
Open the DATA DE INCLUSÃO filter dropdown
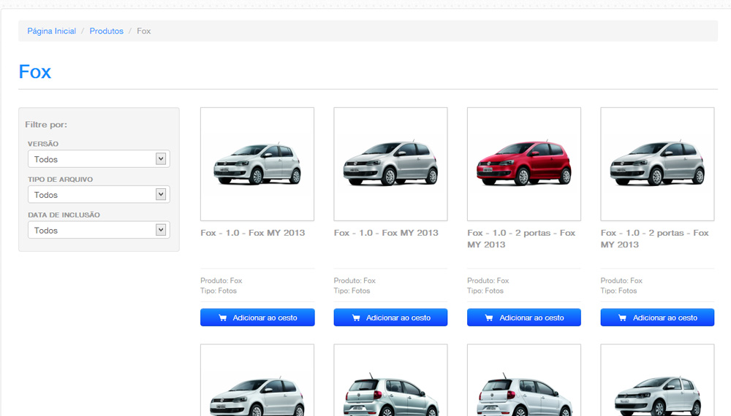point(99,230)
